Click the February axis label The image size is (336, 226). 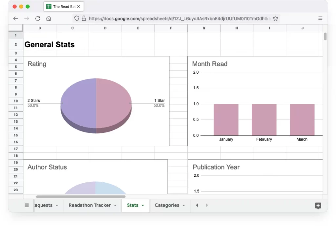tap(264, 139)
